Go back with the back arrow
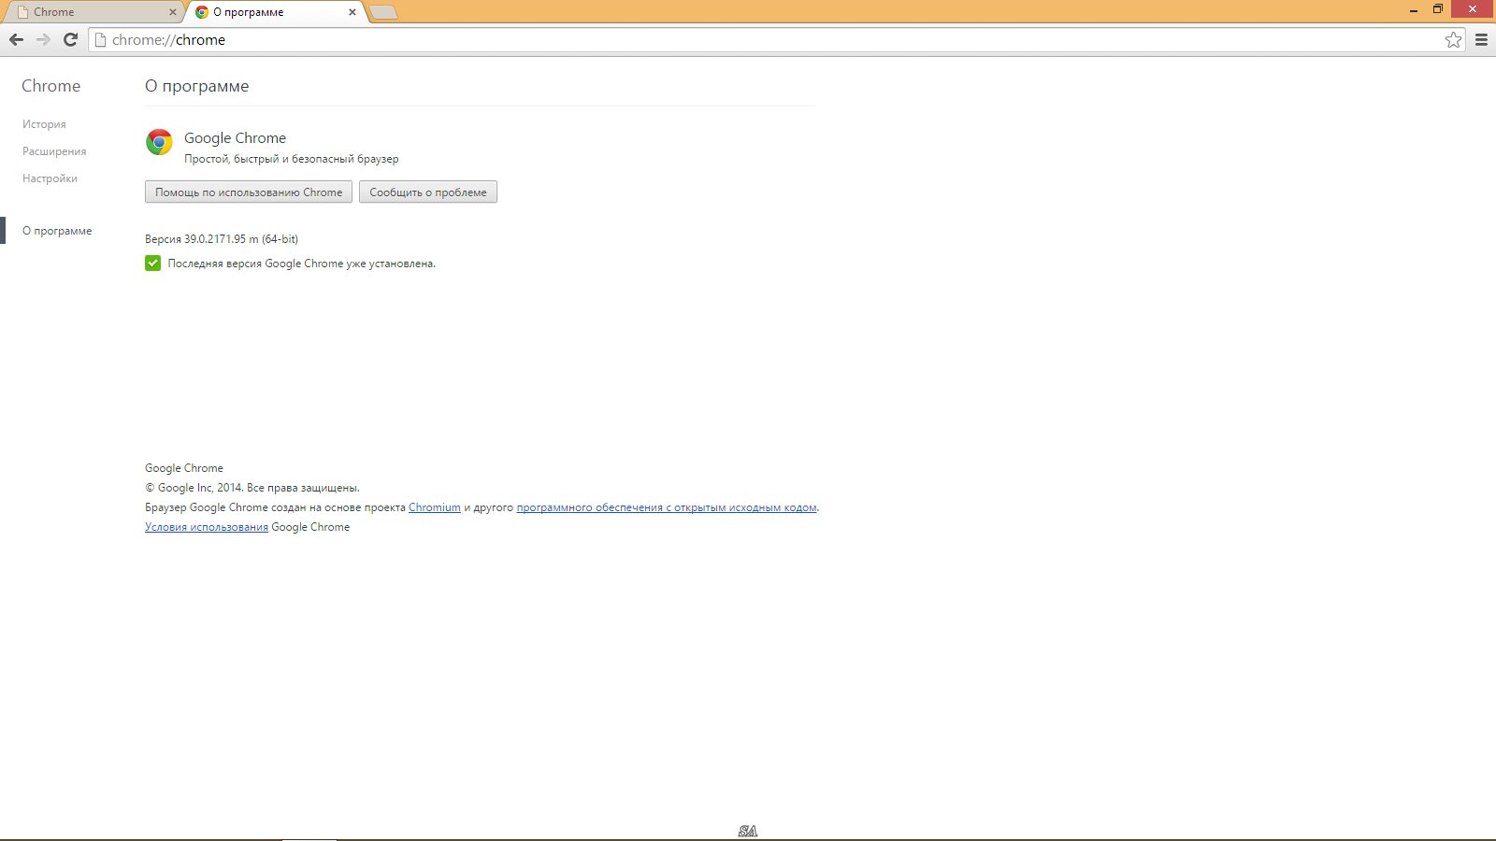1496x841 pixels. click(x=16, y=39)
